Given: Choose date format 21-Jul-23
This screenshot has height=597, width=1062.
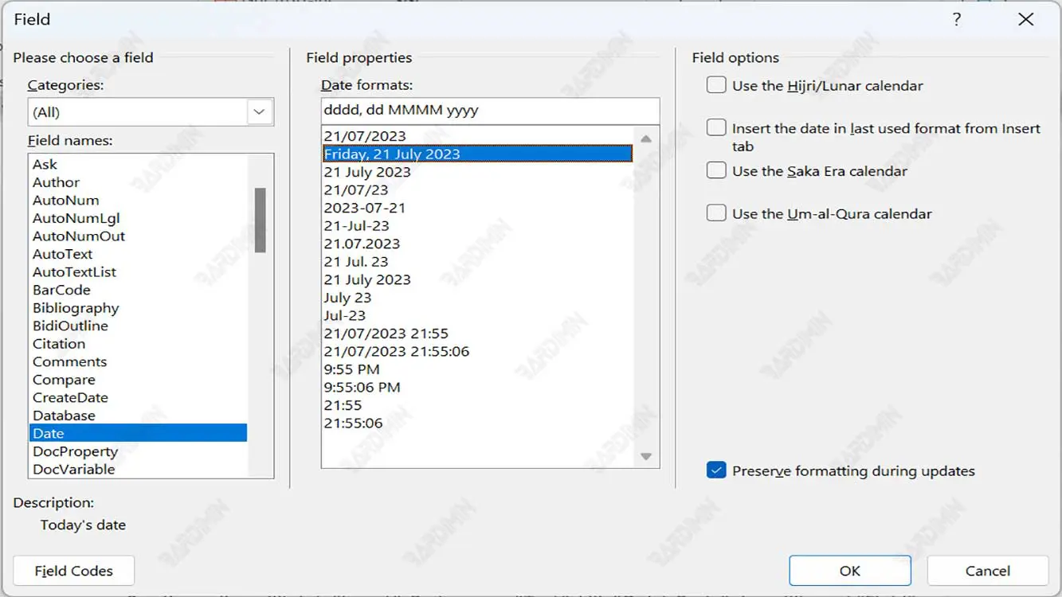Looking at the screenshot, I should [x=356, y=226].
